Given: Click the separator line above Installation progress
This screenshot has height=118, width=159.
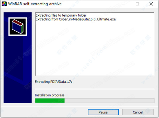Looking at the screenshot, I should [x=95, y=89].
